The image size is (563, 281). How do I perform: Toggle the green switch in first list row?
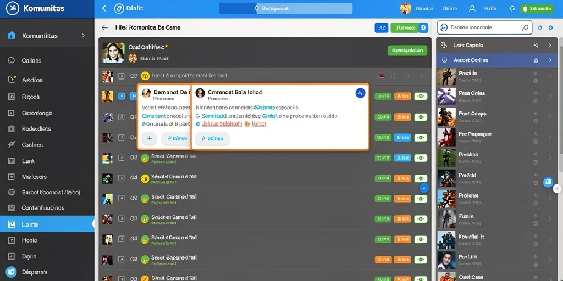tap(421, 96)
